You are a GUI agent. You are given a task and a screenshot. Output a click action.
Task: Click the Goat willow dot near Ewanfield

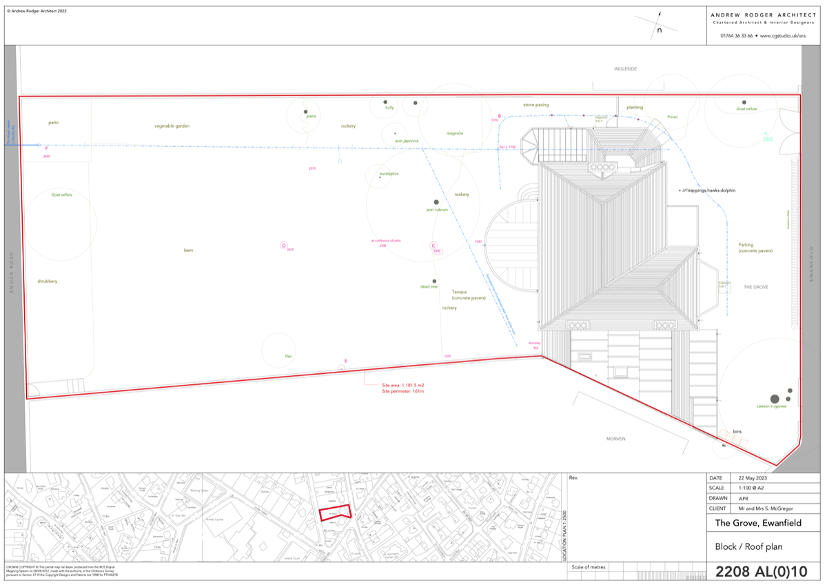(x=744, y=102)
